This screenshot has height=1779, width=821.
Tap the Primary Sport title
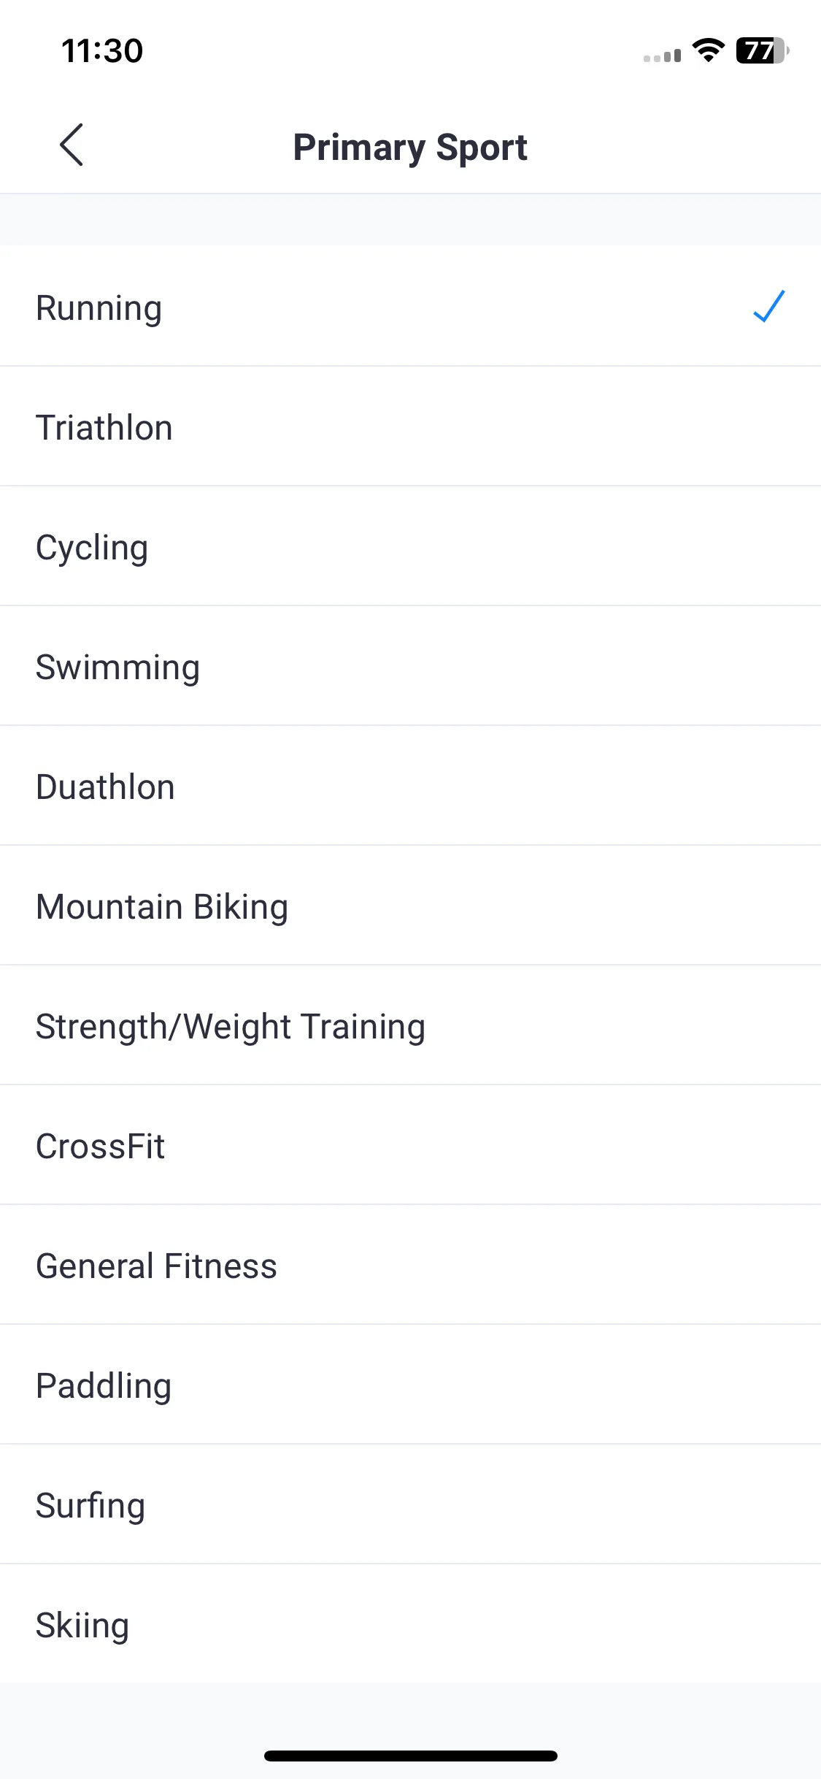coord(410,148)
